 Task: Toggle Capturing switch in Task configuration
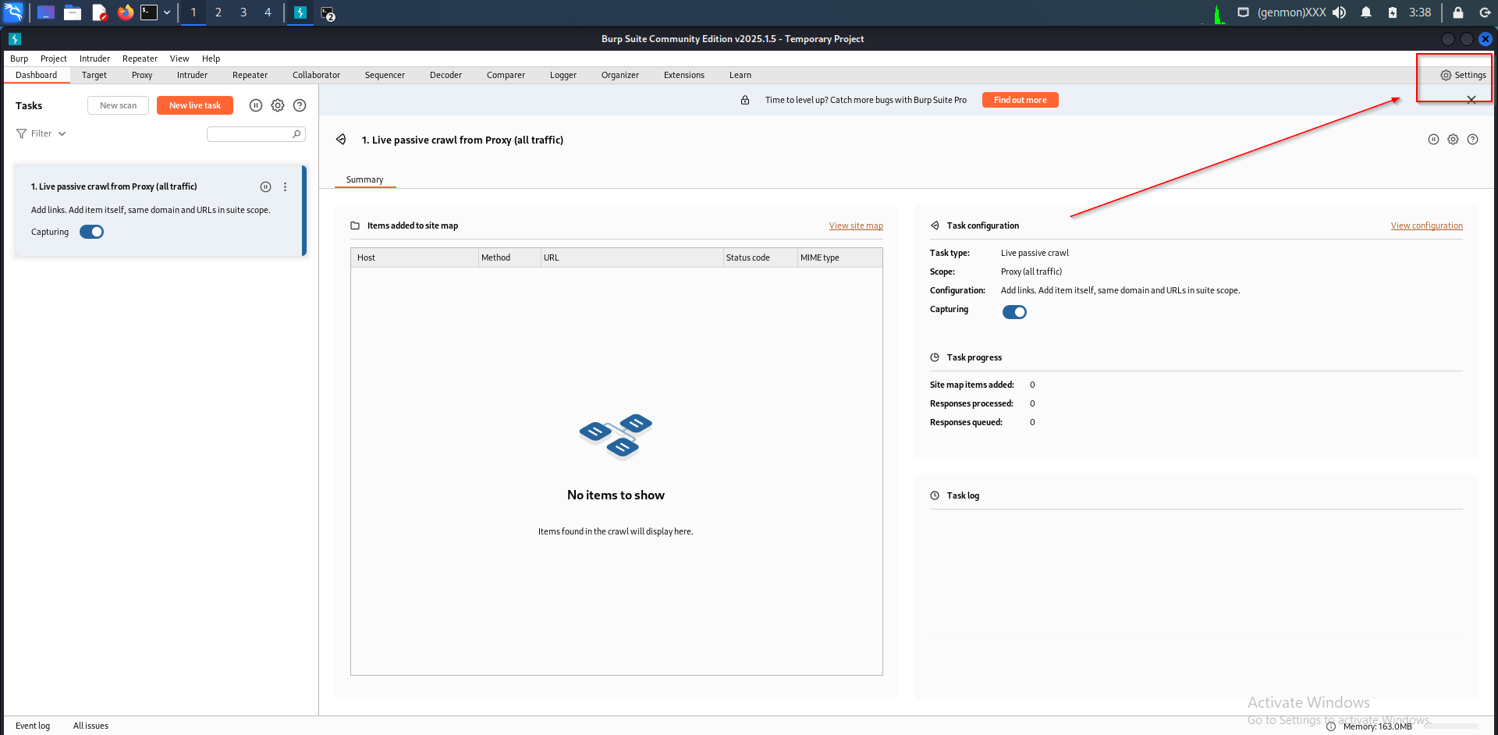1014,312
